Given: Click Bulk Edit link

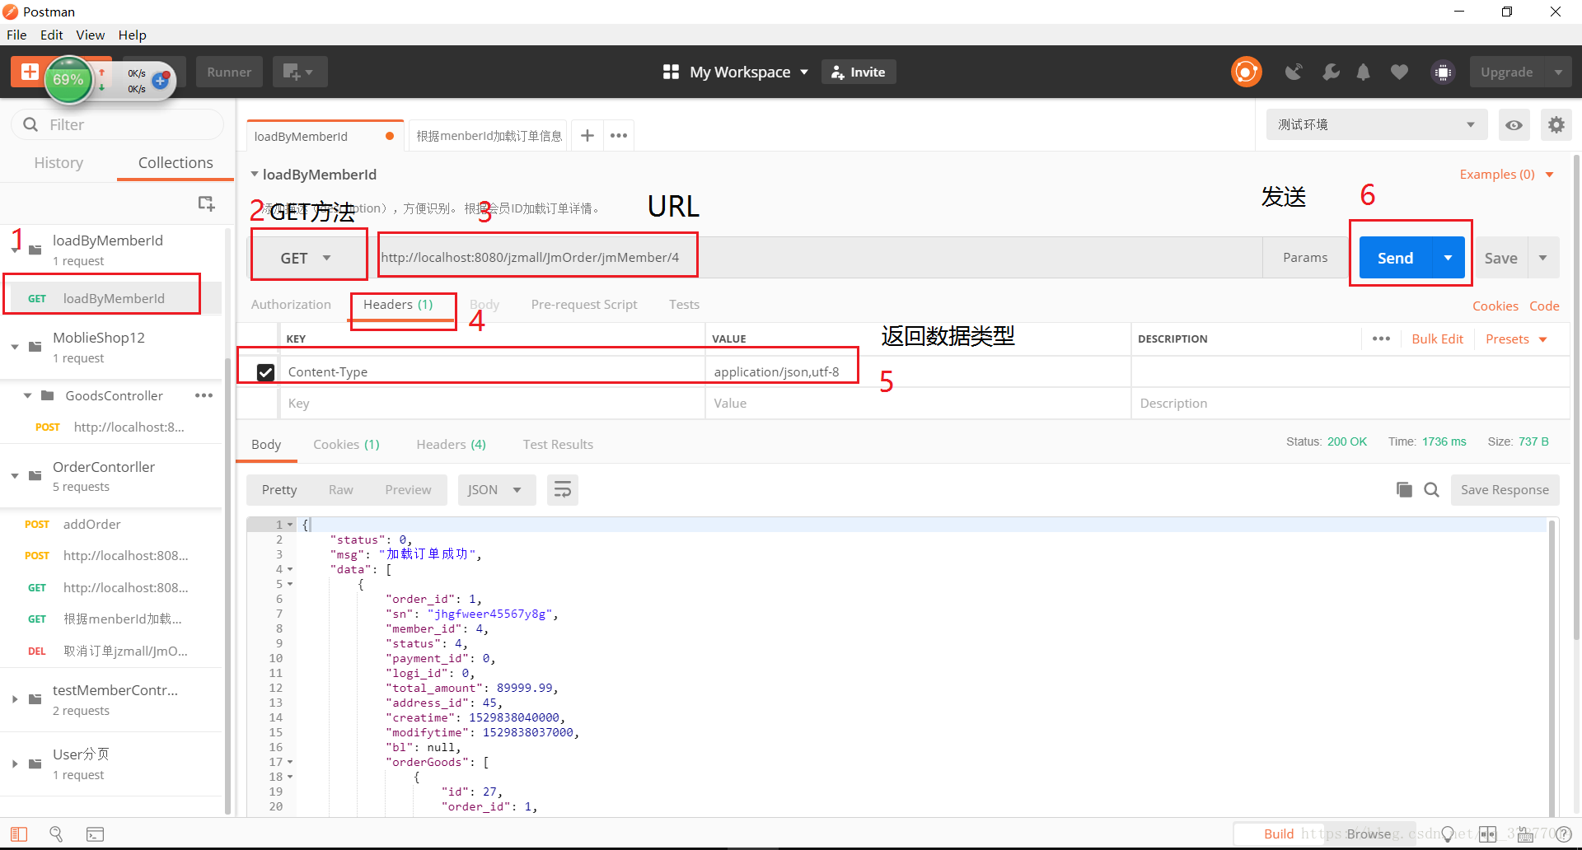Looking at the screenshot, I should tap(1437, 339).
